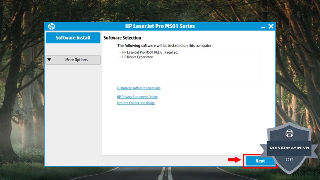The width and height of the screenshot is (320, 180).
Task: Close the HP LaserJet installer window
Action: pos(271,26)
